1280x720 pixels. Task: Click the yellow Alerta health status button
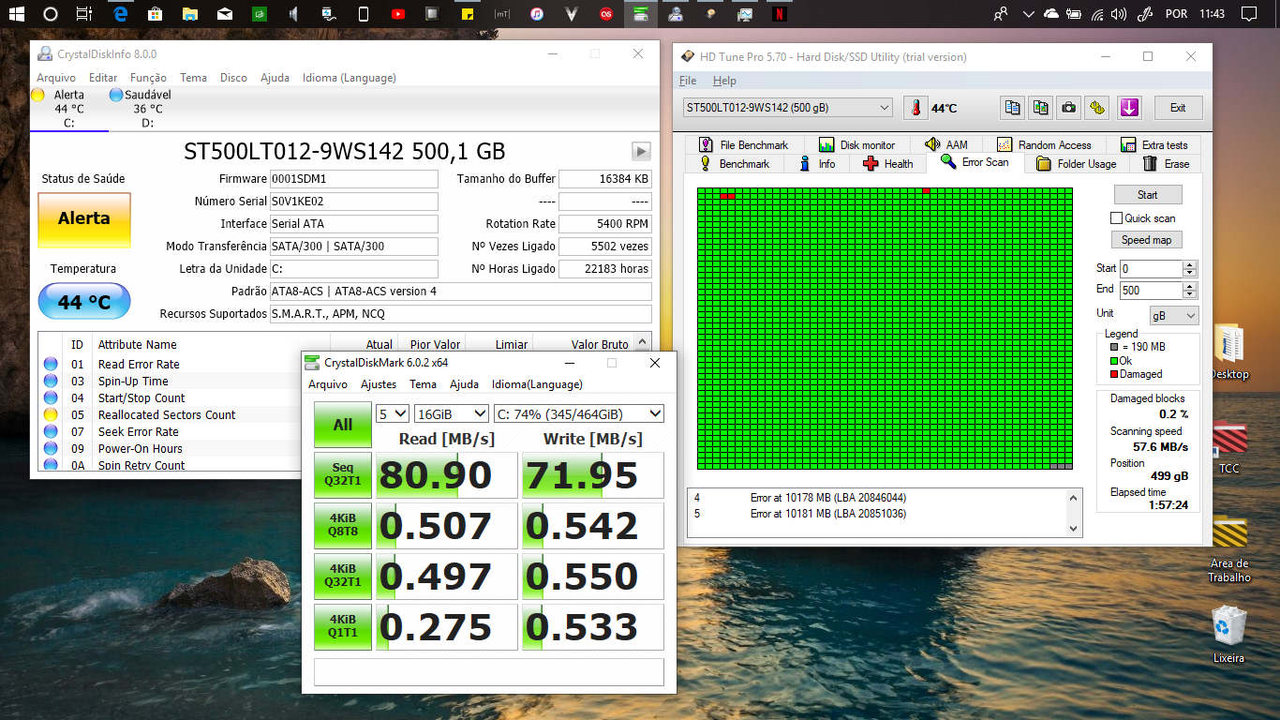(84, 218)
